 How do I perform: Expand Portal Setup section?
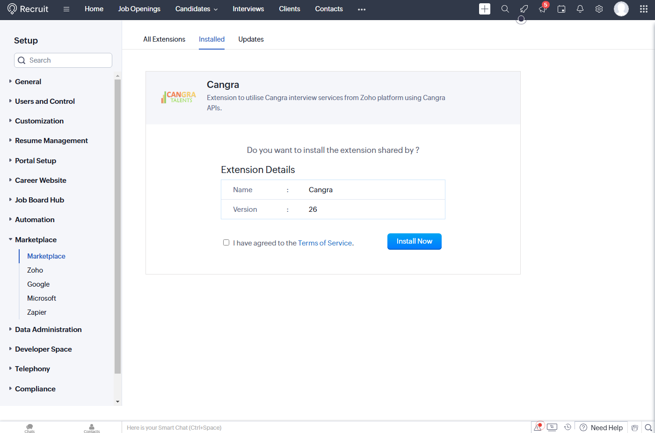(x=36, y=160)
